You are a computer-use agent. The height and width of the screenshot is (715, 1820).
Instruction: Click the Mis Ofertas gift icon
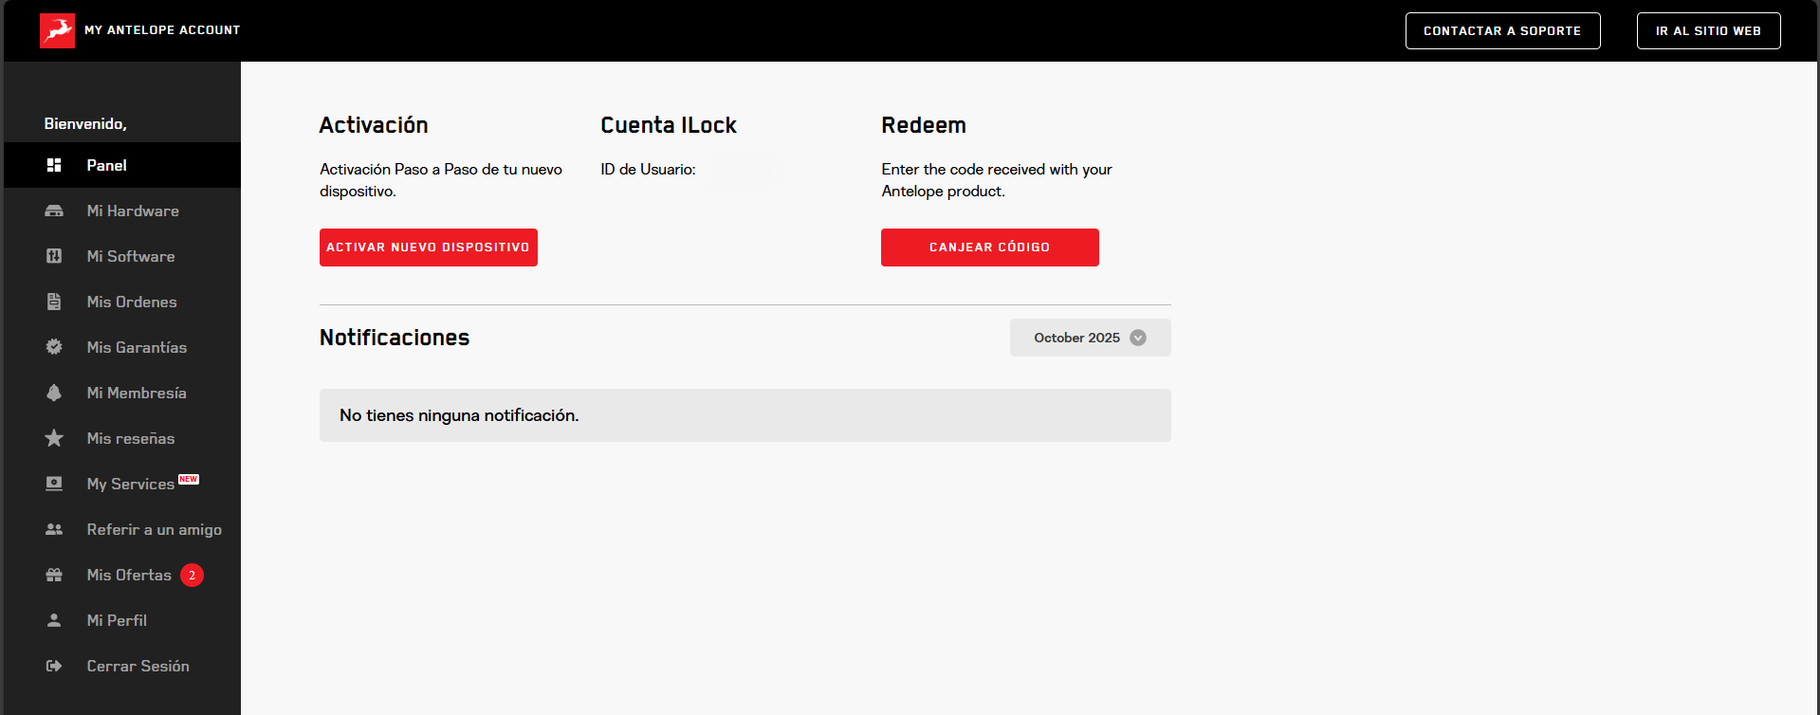click(x=54, y=575)
